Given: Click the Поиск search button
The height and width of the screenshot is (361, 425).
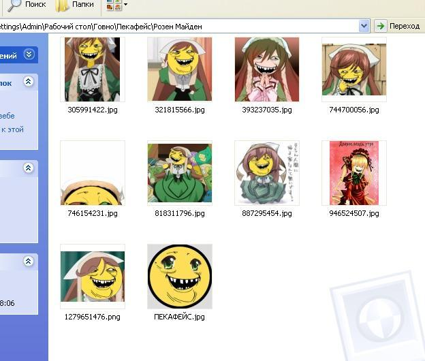Looking at the screenshot, I should coord(27,5).
